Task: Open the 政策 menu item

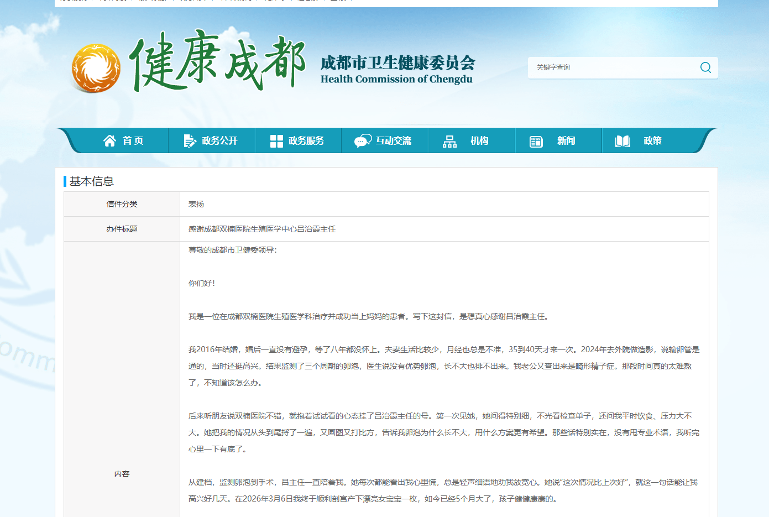Action: (645, 141)
